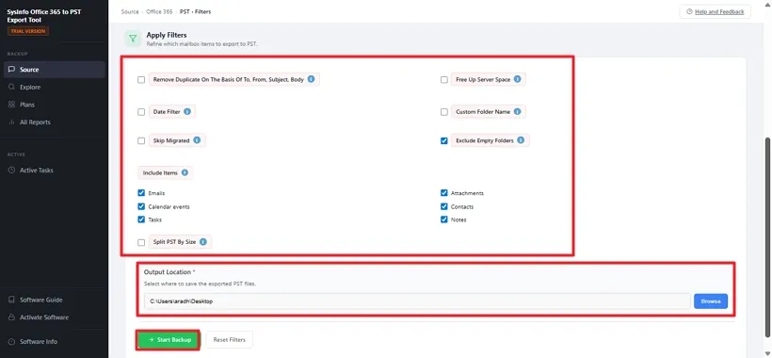Click 'Output Location' heading text
Image resolution: width=772 pixels, height=358 pixels.
167,272
